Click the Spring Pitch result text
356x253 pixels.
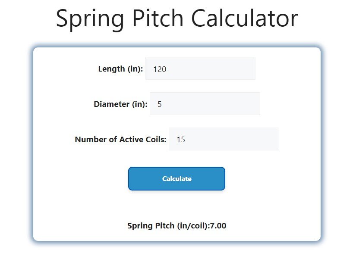pyautogui.click(x=177, y=225)
